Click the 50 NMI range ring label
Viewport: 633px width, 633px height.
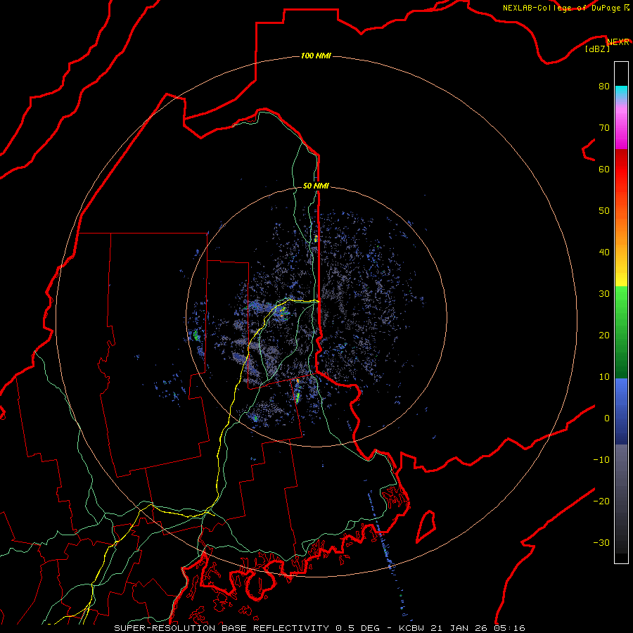pos(316,186)
